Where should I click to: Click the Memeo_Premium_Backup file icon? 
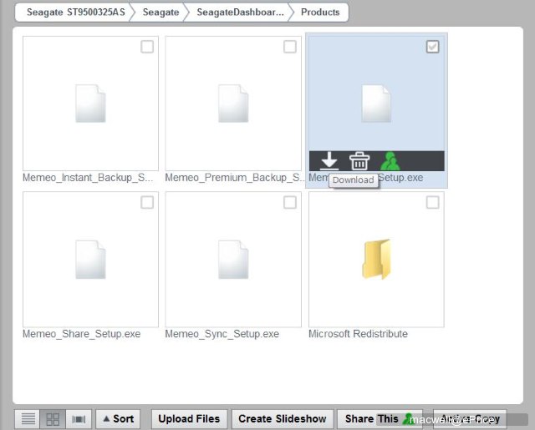pyautogui.click(x=233, y=104)
